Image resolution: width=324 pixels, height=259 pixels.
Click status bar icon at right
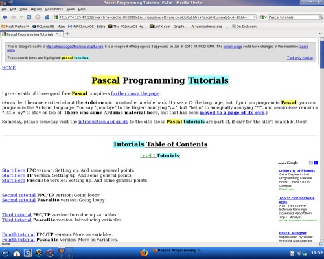click(321, 244)
